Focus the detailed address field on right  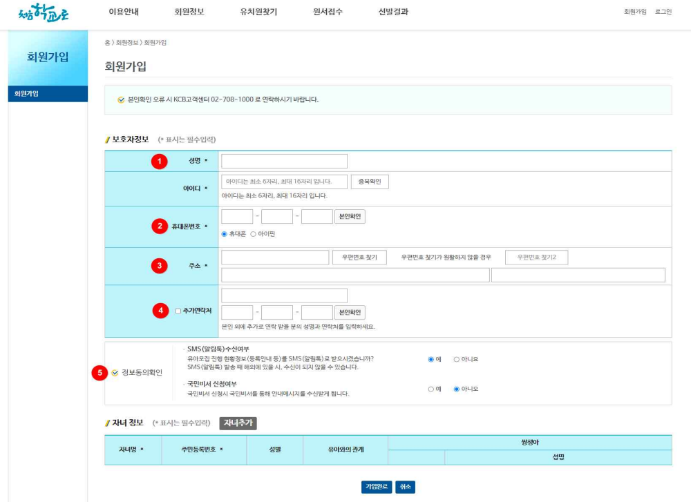(578, 275)
